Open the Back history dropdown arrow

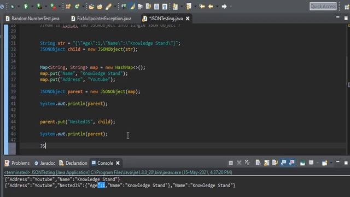point(217,7)
